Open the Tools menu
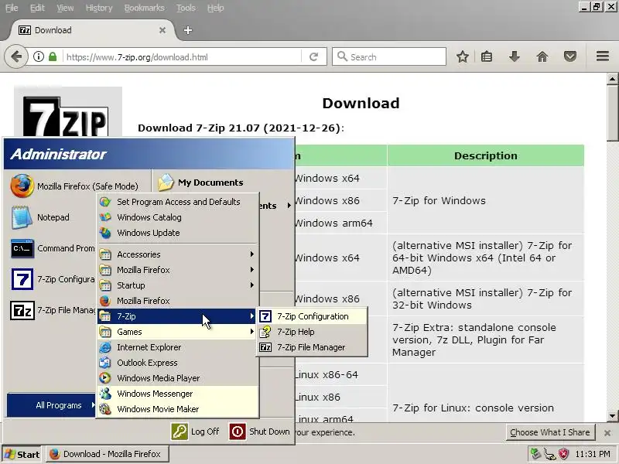This screenshot has height=464, width=619. click(186, 8)
